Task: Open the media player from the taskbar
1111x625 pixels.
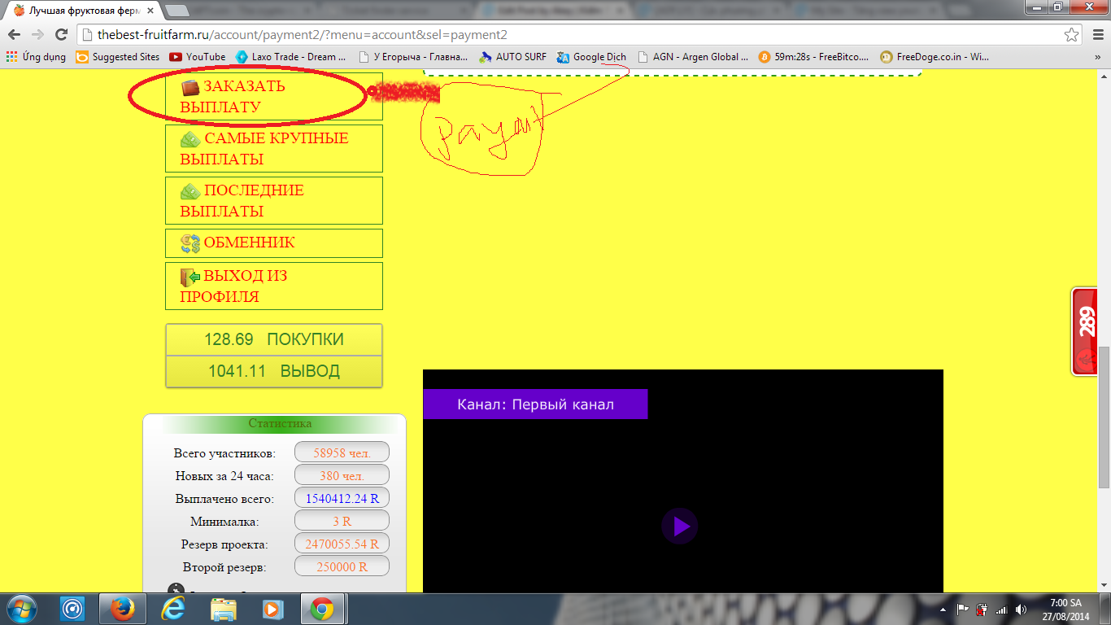Action: [272, 609]
